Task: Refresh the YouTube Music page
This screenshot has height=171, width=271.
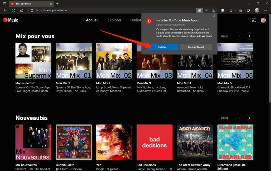Action: click(x=13, y=10)
